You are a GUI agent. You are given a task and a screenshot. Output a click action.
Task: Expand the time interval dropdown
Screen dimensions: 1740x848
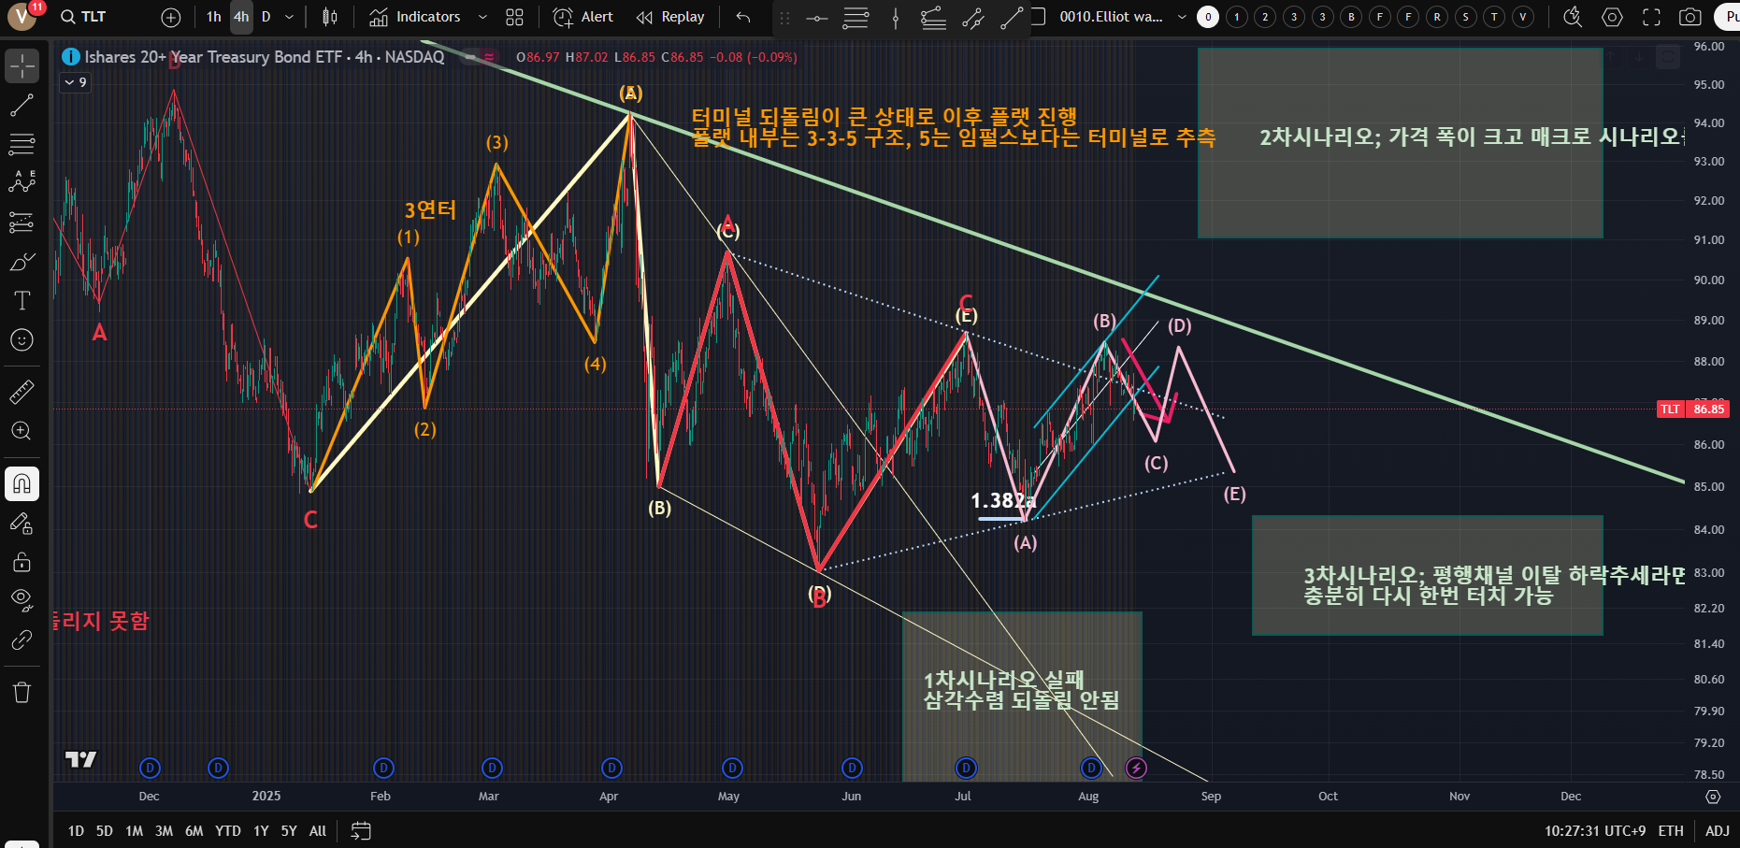(289, 17)
